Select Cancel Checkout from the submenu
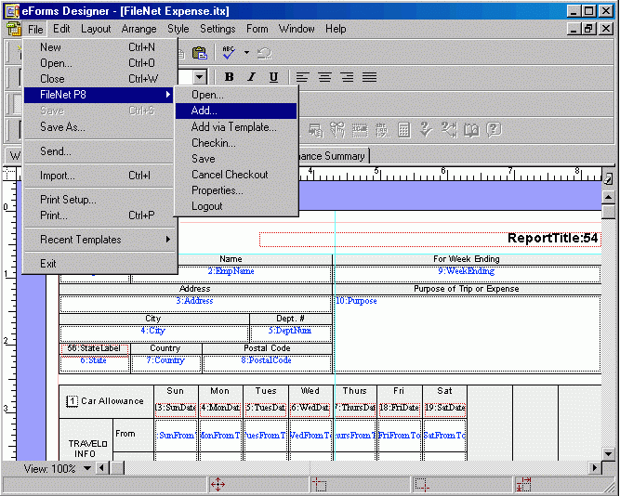This screenshot has height=496, width=620. (236, 175)
